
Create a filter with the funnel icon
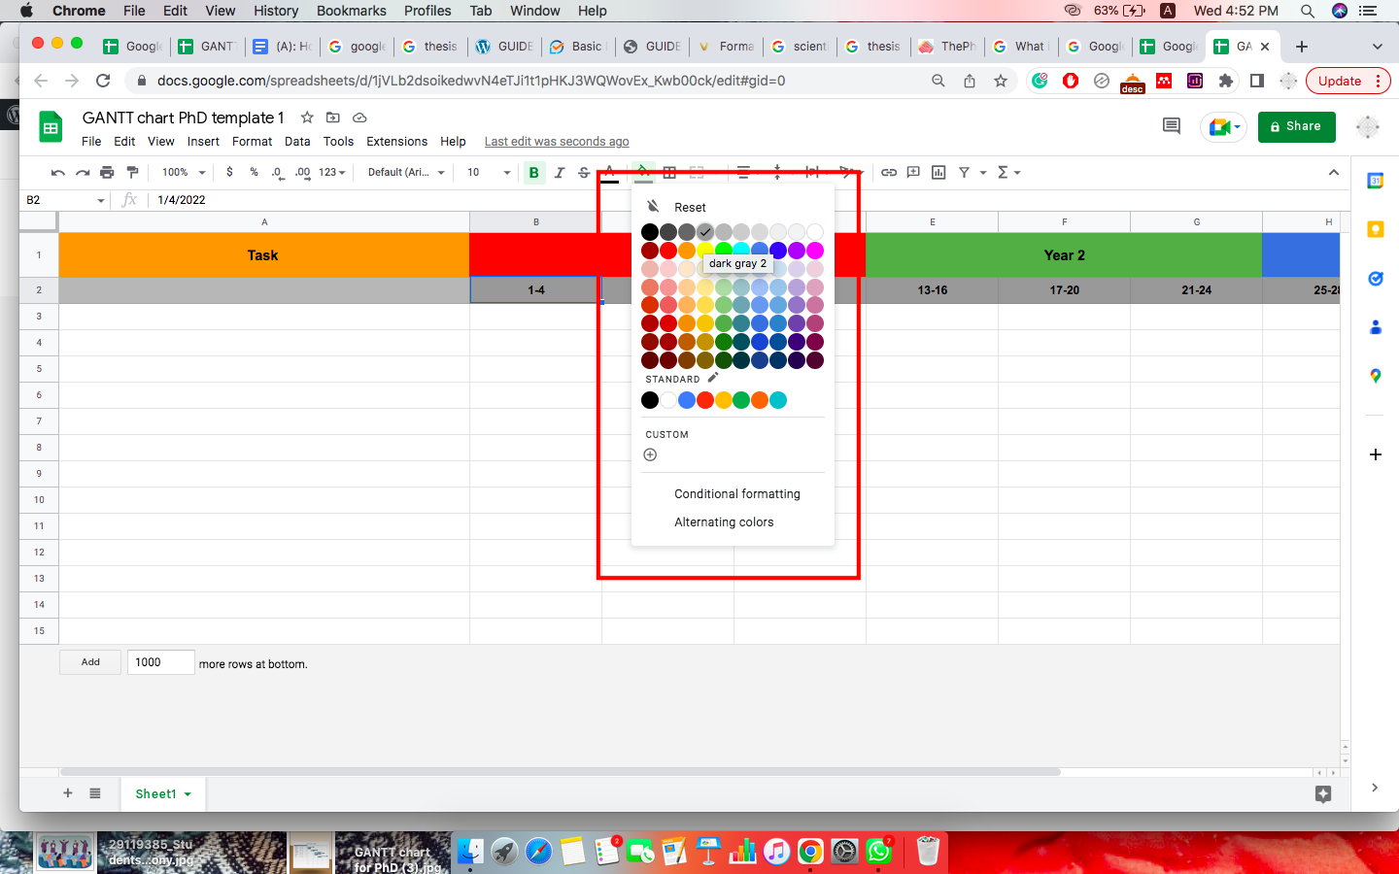pyautogui.click(x=963, y=172)
